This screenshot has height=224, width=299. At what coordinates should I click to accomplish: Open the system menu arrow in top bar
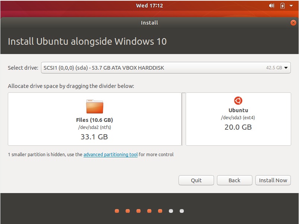pyautogui.click(x=291, y=6)
